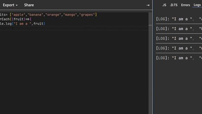
Task: Select the fifth [LOG] entry
Action: 179,58
